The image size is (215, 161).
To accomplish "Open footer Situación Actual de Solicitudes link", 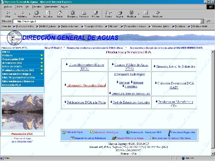I will [x=88, y=138].
